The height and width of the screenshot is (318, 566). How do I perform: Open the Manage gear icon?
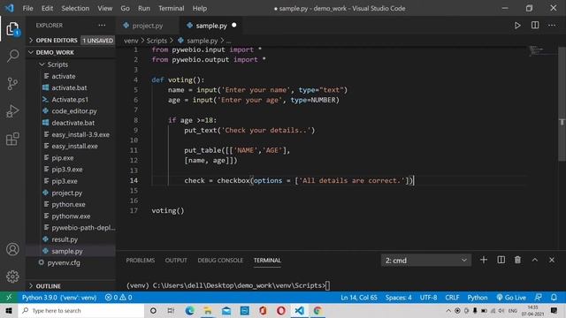coord(12,276)
